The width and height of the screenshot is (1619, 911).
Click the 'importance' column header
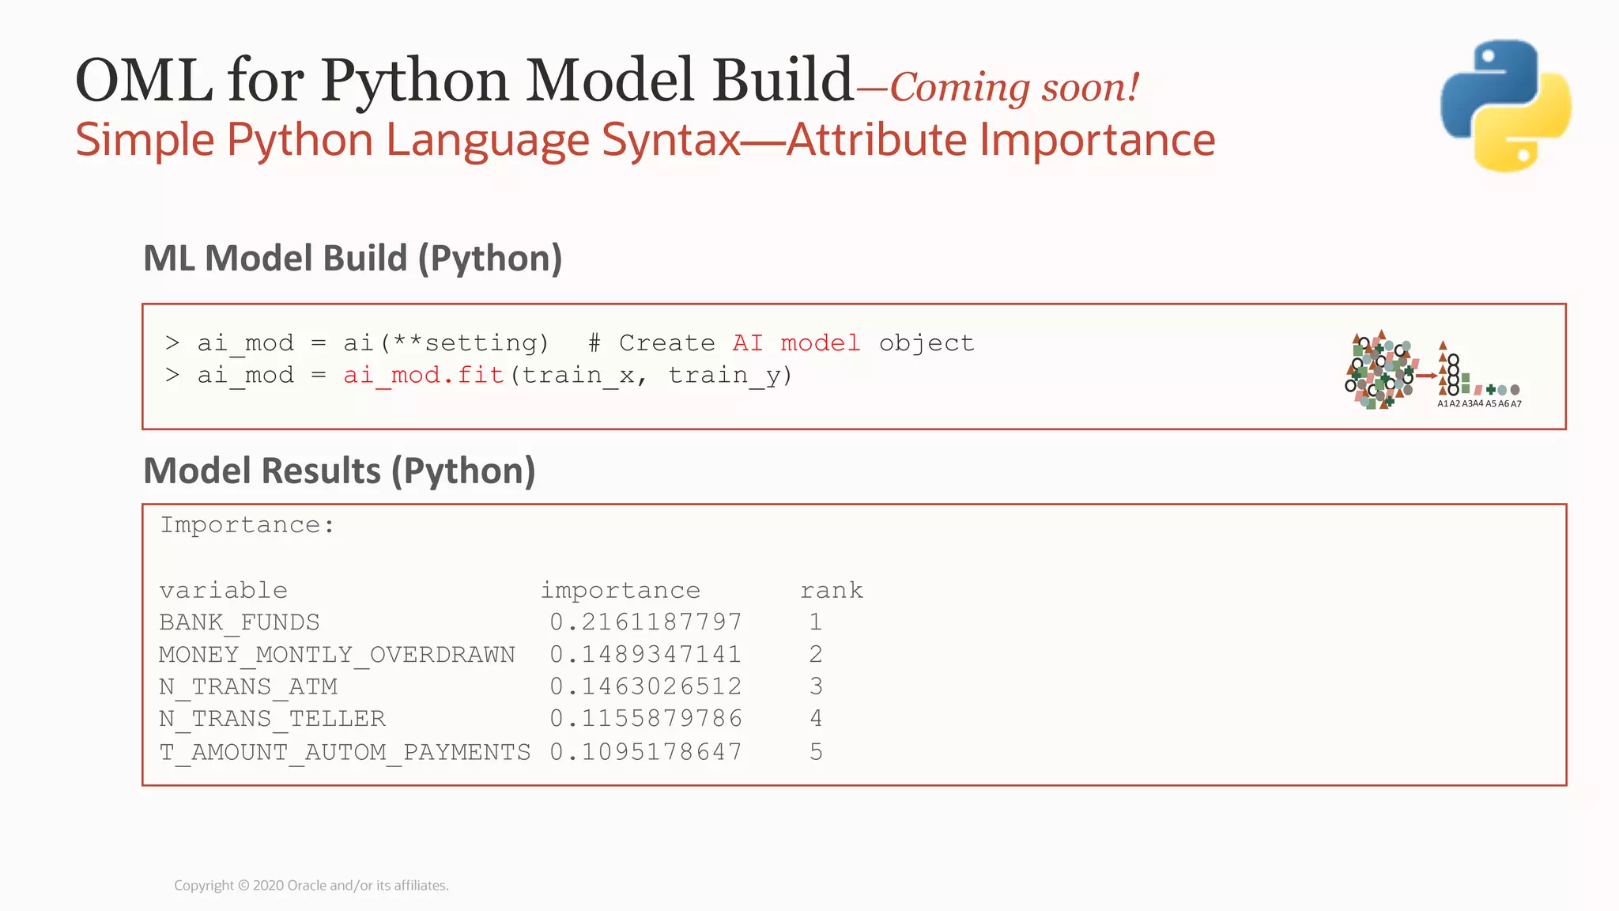pyautogui.click(x=621, y=591)
